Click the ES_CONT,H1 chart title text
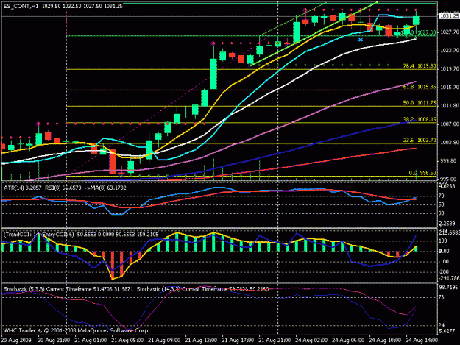The width and height of the screenshot is (460, 345). coord(21,6)
